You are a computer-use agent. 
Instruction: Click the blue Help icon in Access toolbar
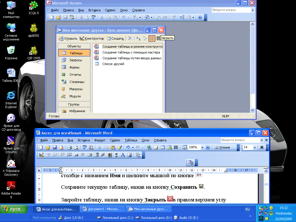200,18
